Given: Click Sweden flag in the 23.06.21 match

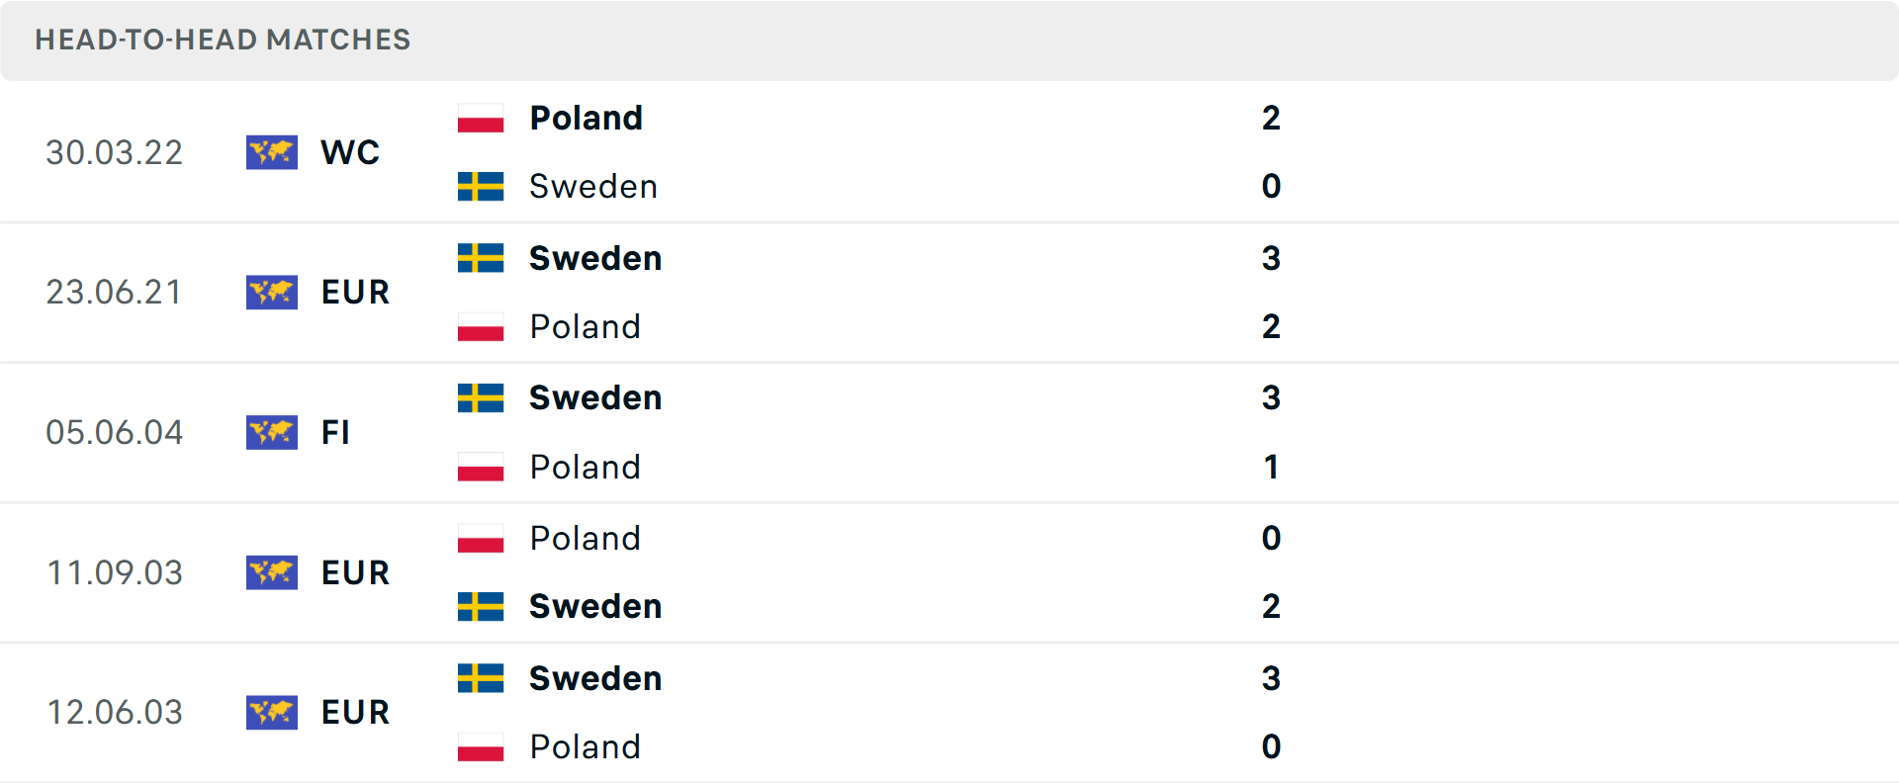Looking at the screenshot, I should 481,258.
